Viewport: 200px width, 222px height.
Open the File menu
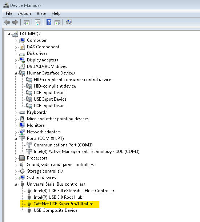tap(9, 13)
